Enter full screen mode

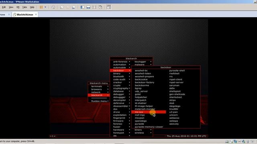(94, 7)
